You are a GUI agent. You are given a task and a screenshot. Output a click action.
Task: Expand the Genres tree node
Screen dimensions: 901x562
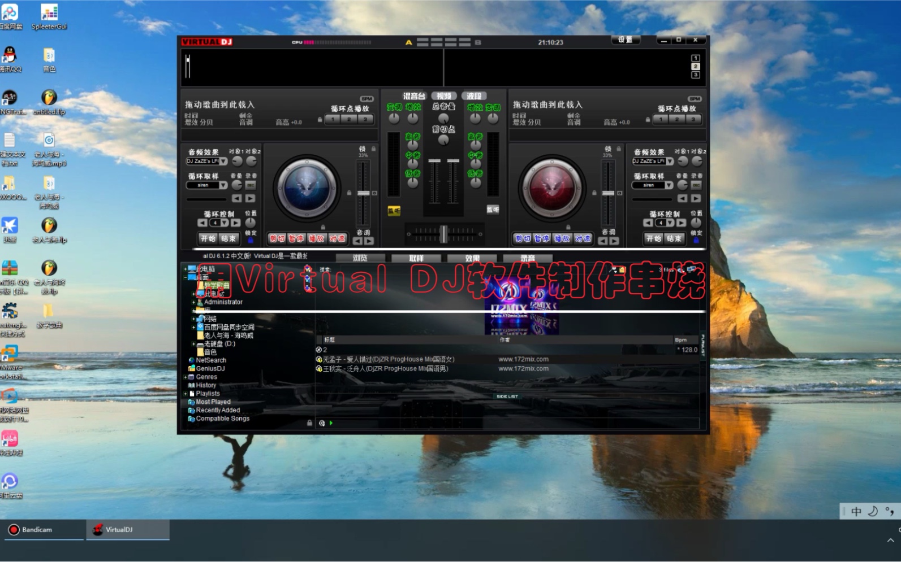(186, 377)
